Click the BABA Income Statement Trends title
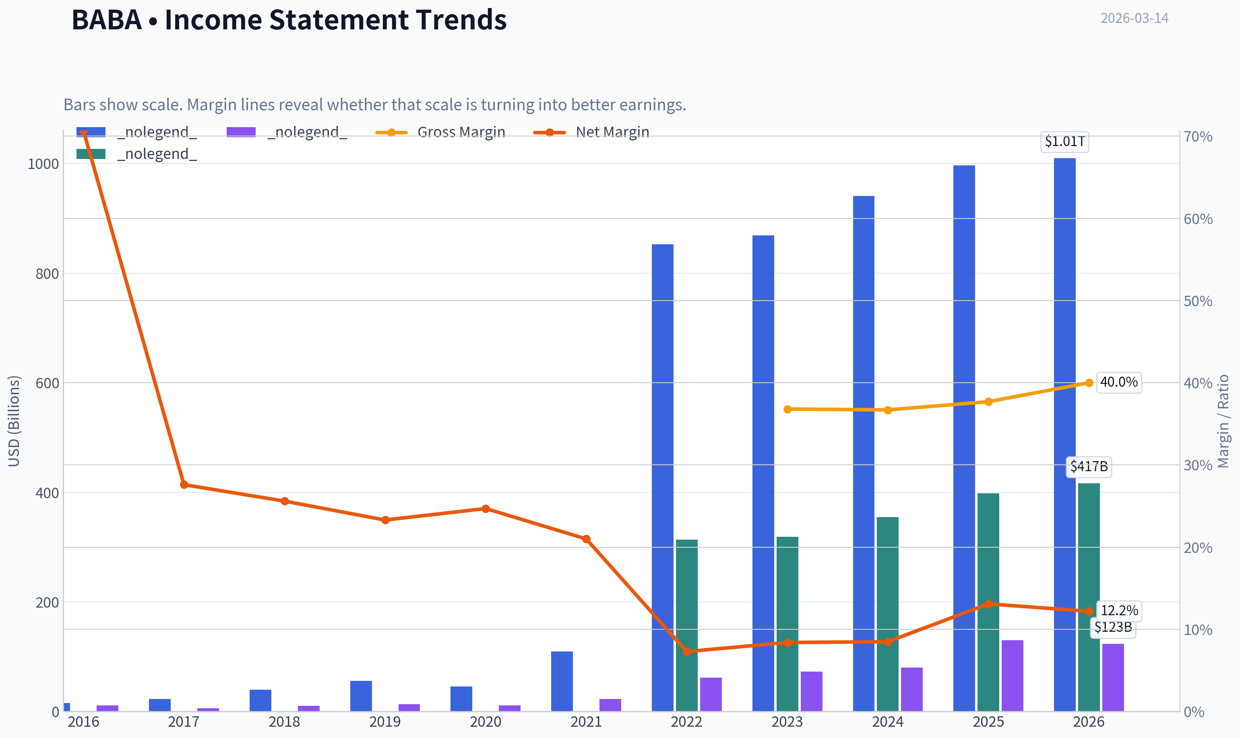The image size is (1240, 738). [289, 20]
